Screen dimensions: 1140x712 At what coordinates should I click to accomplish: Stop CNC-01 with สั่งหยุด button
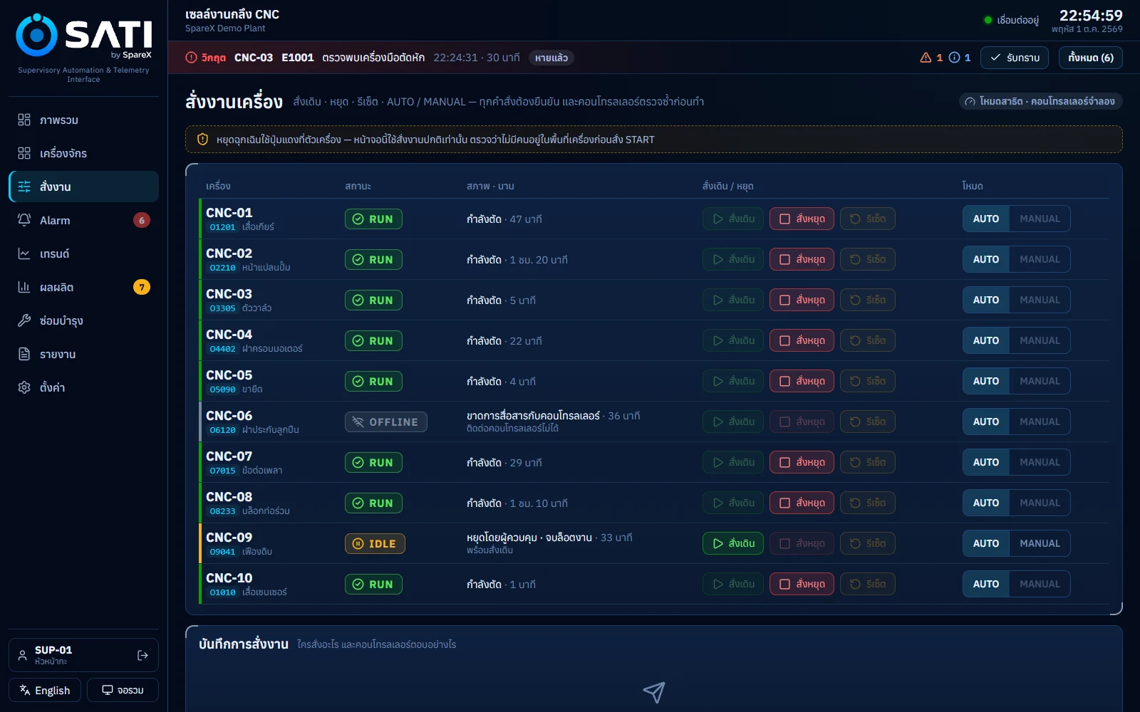click(802, 219)
